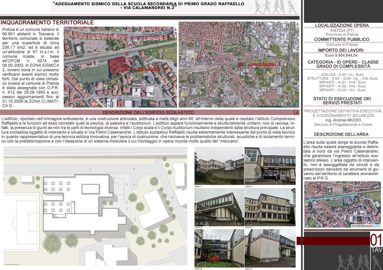Click the red highlighted school building on the left aerial map
Image resolution: width=383 pixels, height=270 pixels.
point(119,65)
